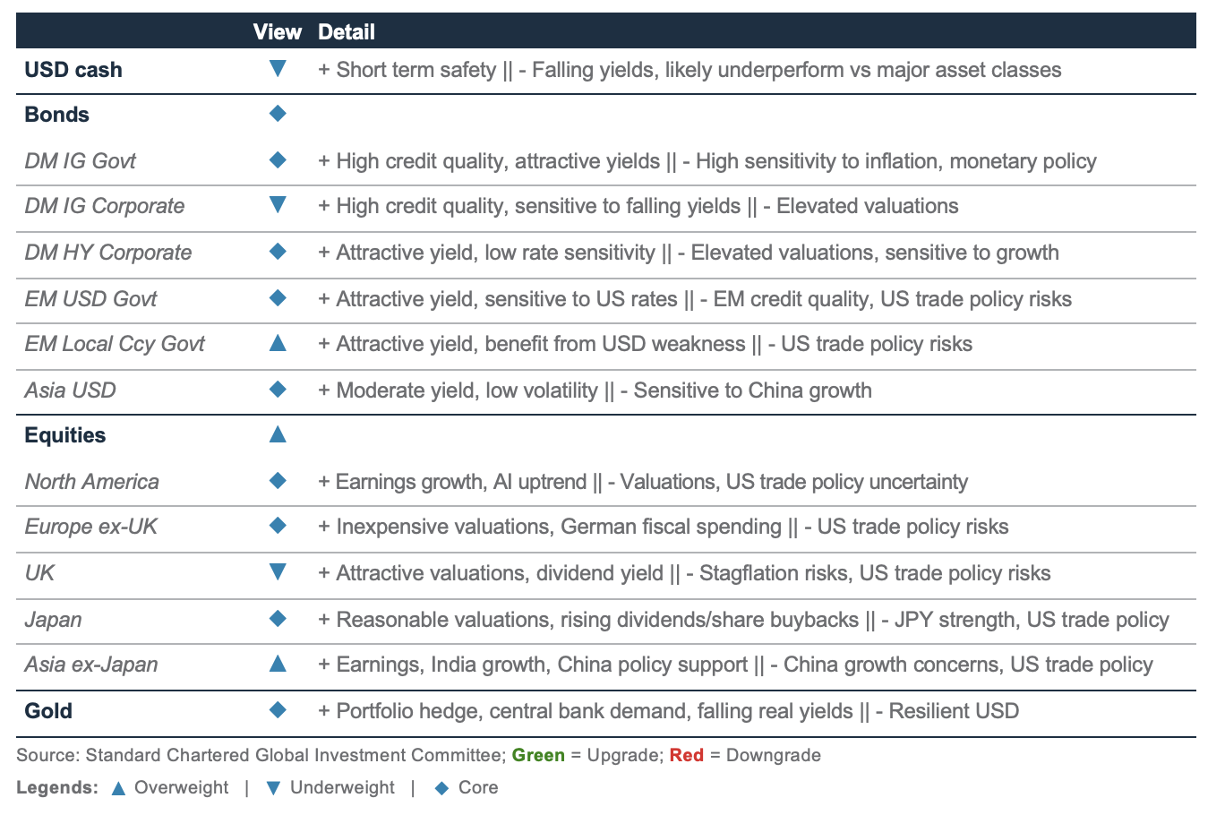
Task: Click the Europe ex-UK row label
Action: [91, 527]
